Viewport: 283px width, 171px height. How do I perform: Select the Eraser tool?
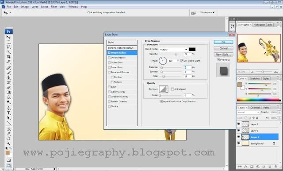[x=8, y=87]
